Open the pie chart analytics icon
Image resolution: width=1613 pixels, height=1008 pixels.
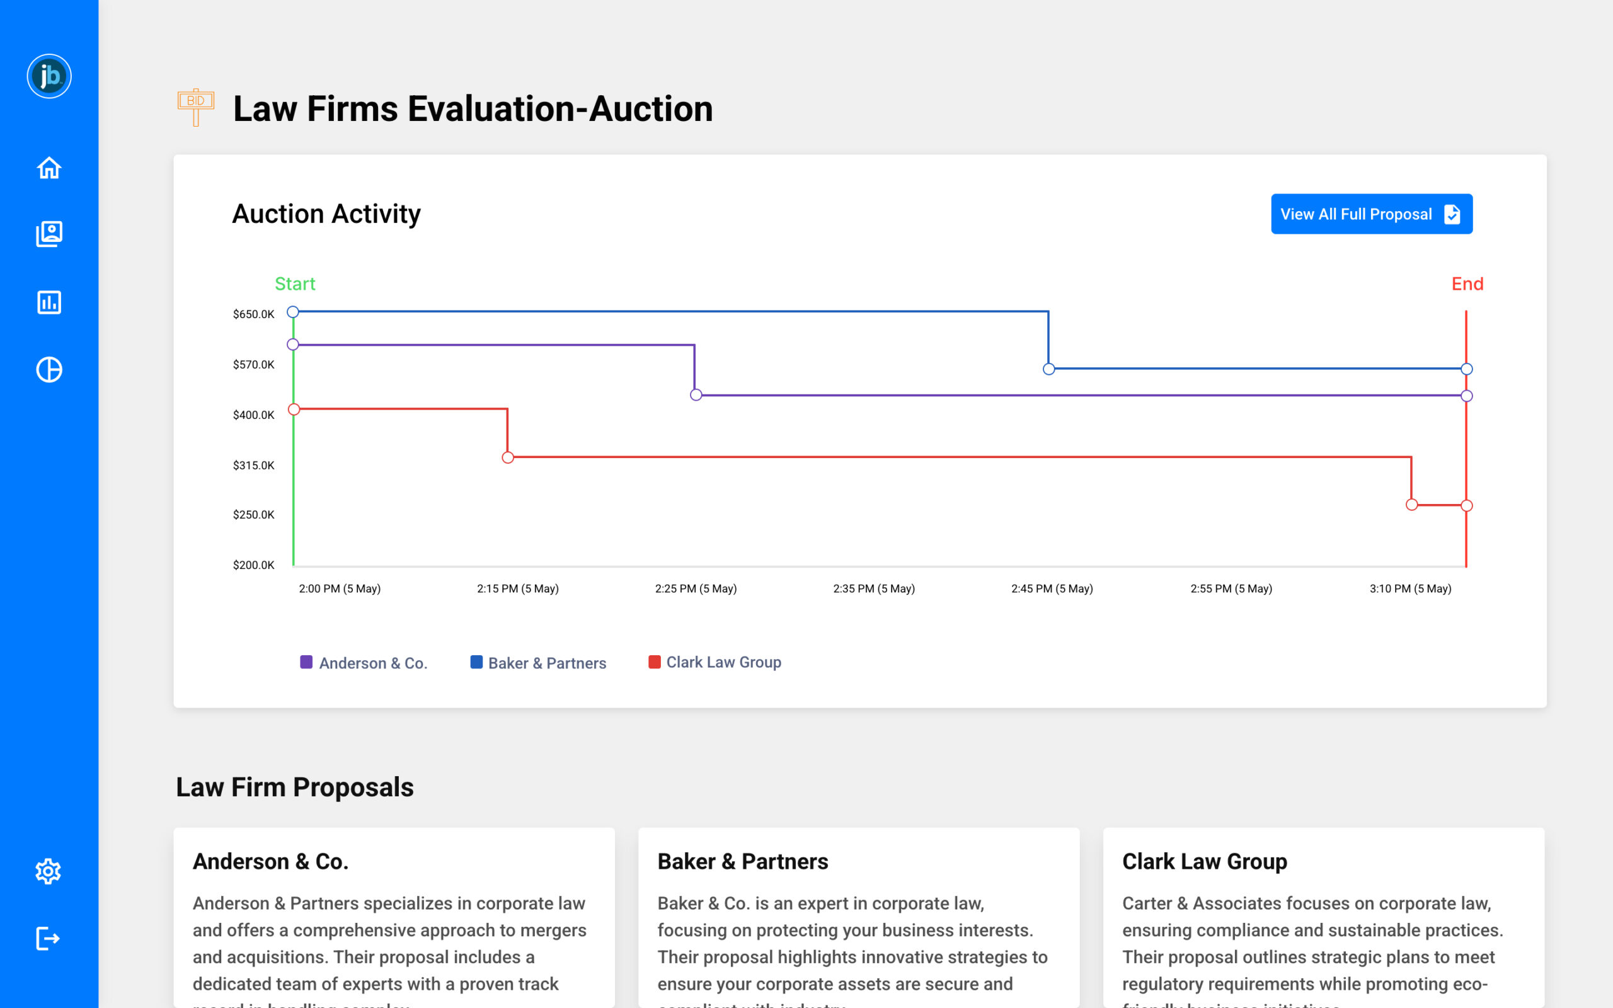49,369
